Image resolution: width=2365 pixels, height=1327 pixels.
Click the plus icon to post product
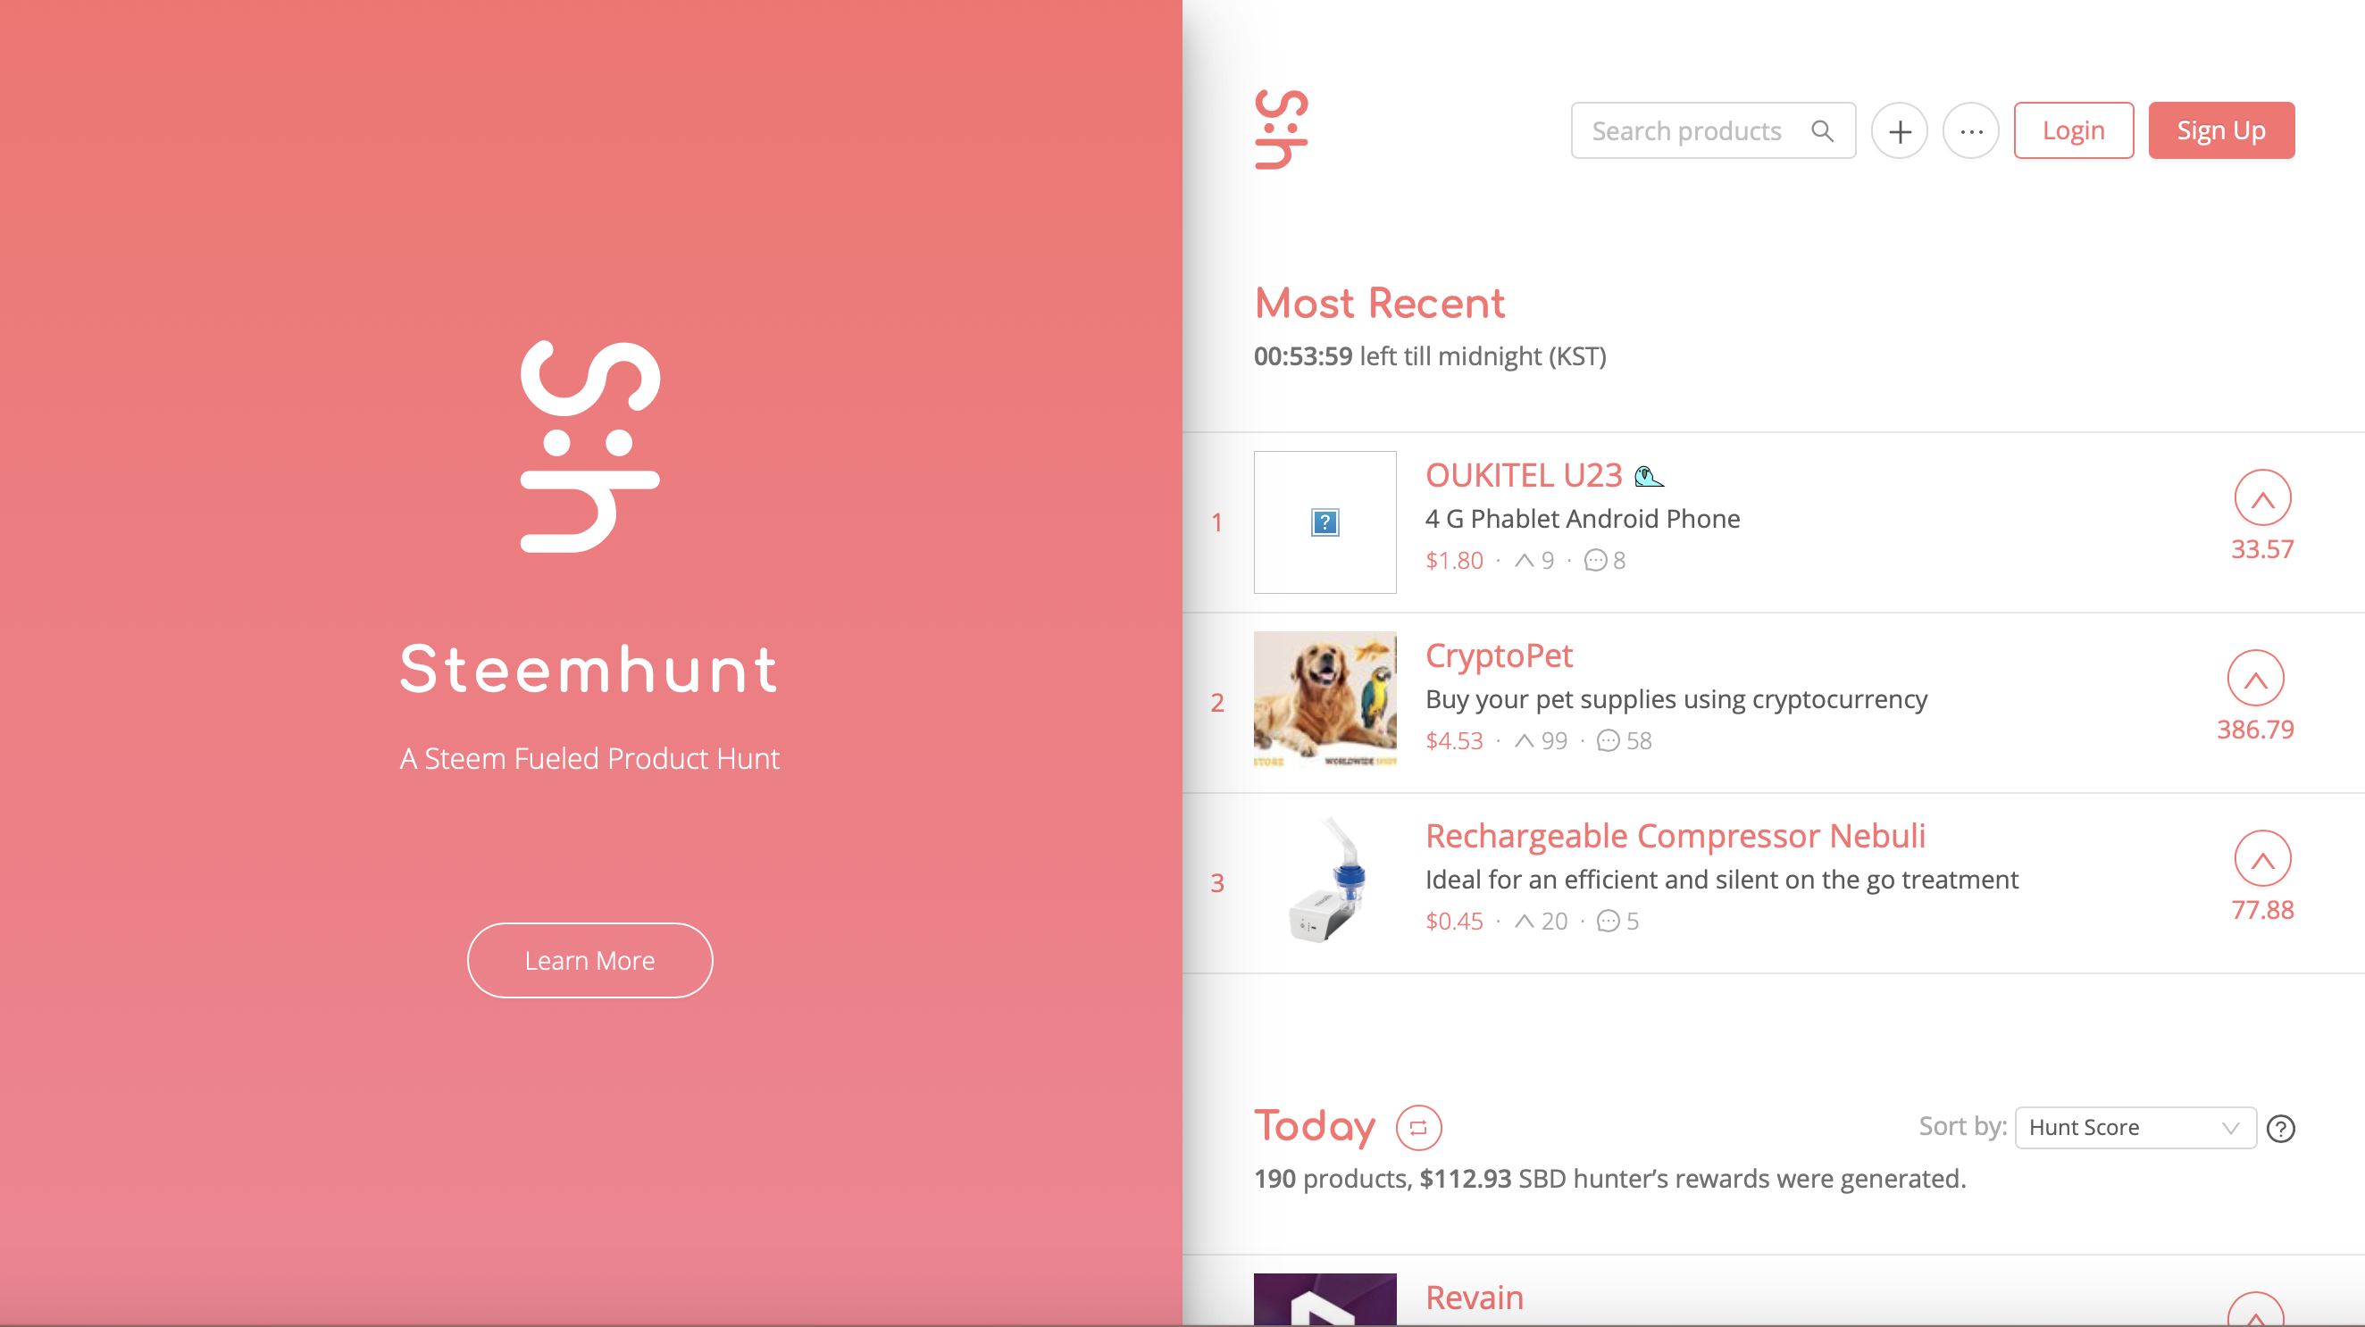(1899, 131)
